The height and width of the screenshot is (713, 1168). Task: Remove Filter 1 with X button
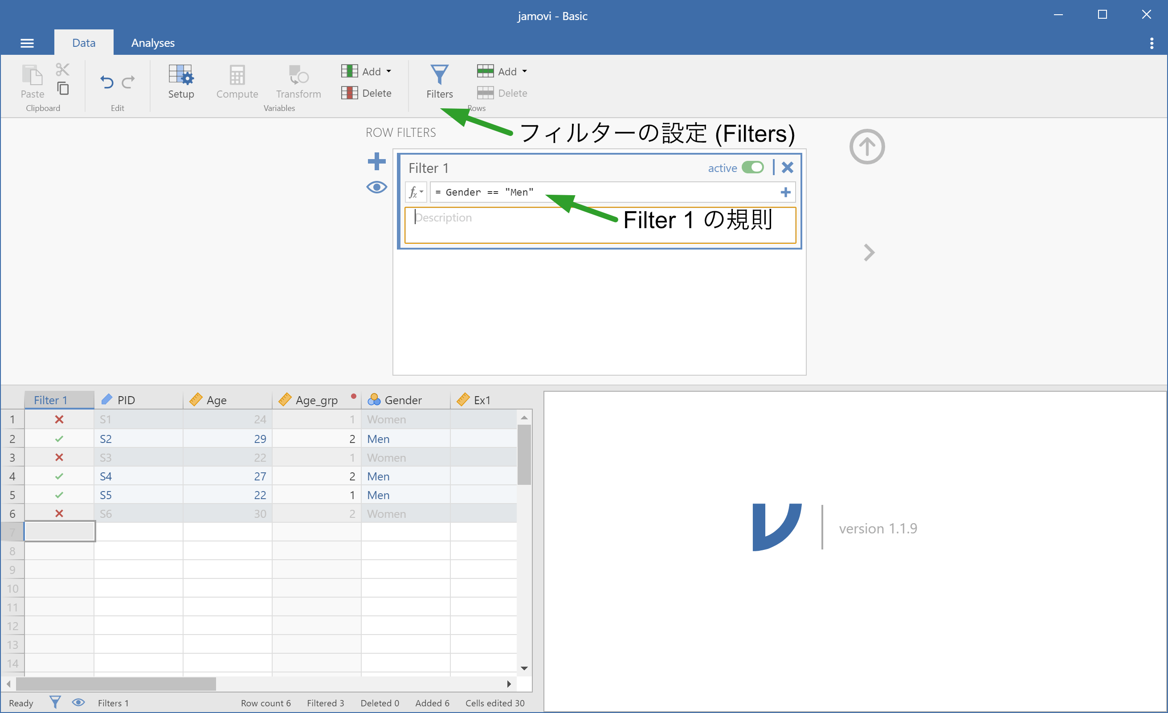(x=787, y=168)
